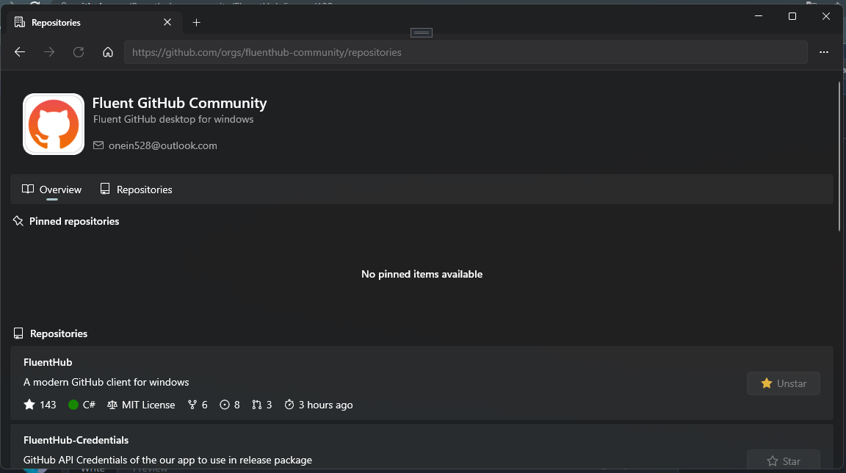This screenshot has width=846, height=473.
Task: Open FluentHub issues via the issues icon
Action: [x=223, y=404]
